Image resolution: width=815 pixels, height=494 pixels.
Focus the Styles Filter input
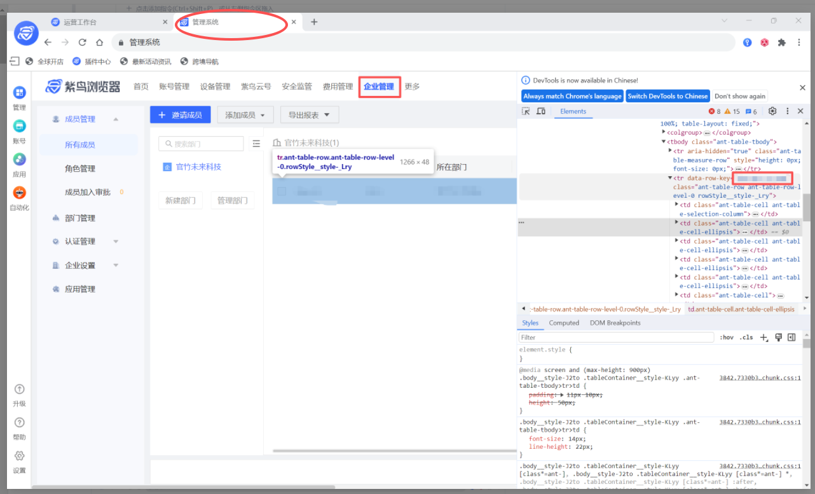coord(617,338)
